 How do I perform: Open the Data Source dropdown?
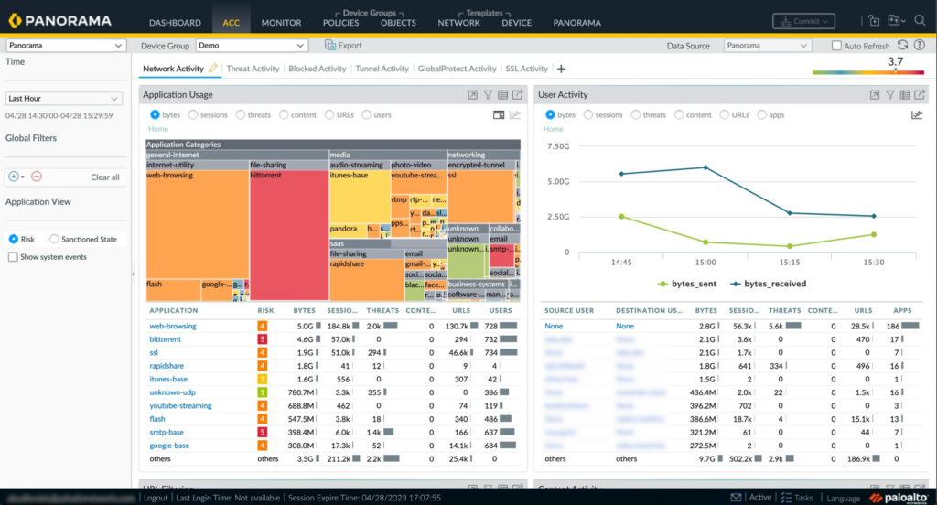(767, 46)
